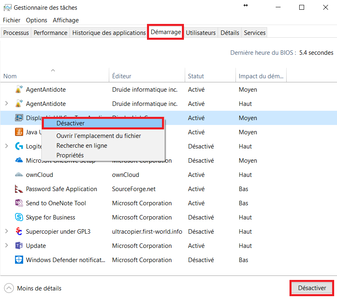Select the Skype for Business name
Viewport: 337px width, 299px height.
pyautogui.click(x=50, y=217)
